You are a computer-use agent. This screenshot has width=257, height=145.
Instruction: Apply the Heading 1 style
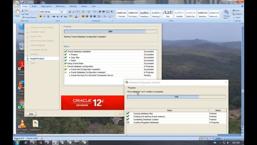pyautogui.click(x=145, y=14)
